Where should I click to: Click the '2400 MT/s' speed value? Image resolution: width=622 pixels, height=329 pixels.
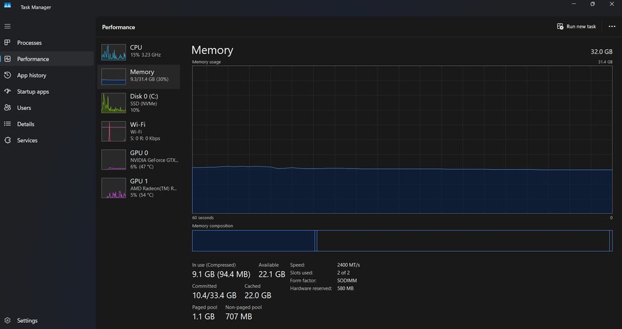[x=348, y=265]
